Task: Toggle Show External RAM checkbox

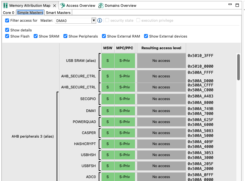Action: (x=104, y=36)
